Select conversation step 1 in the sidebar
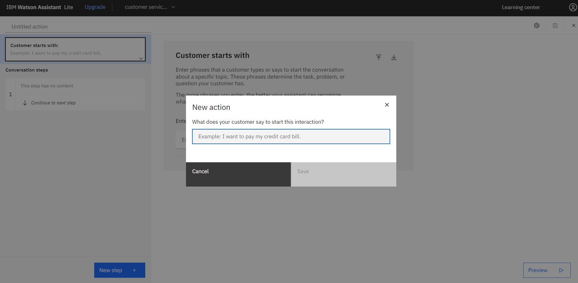 click(75, 94)
